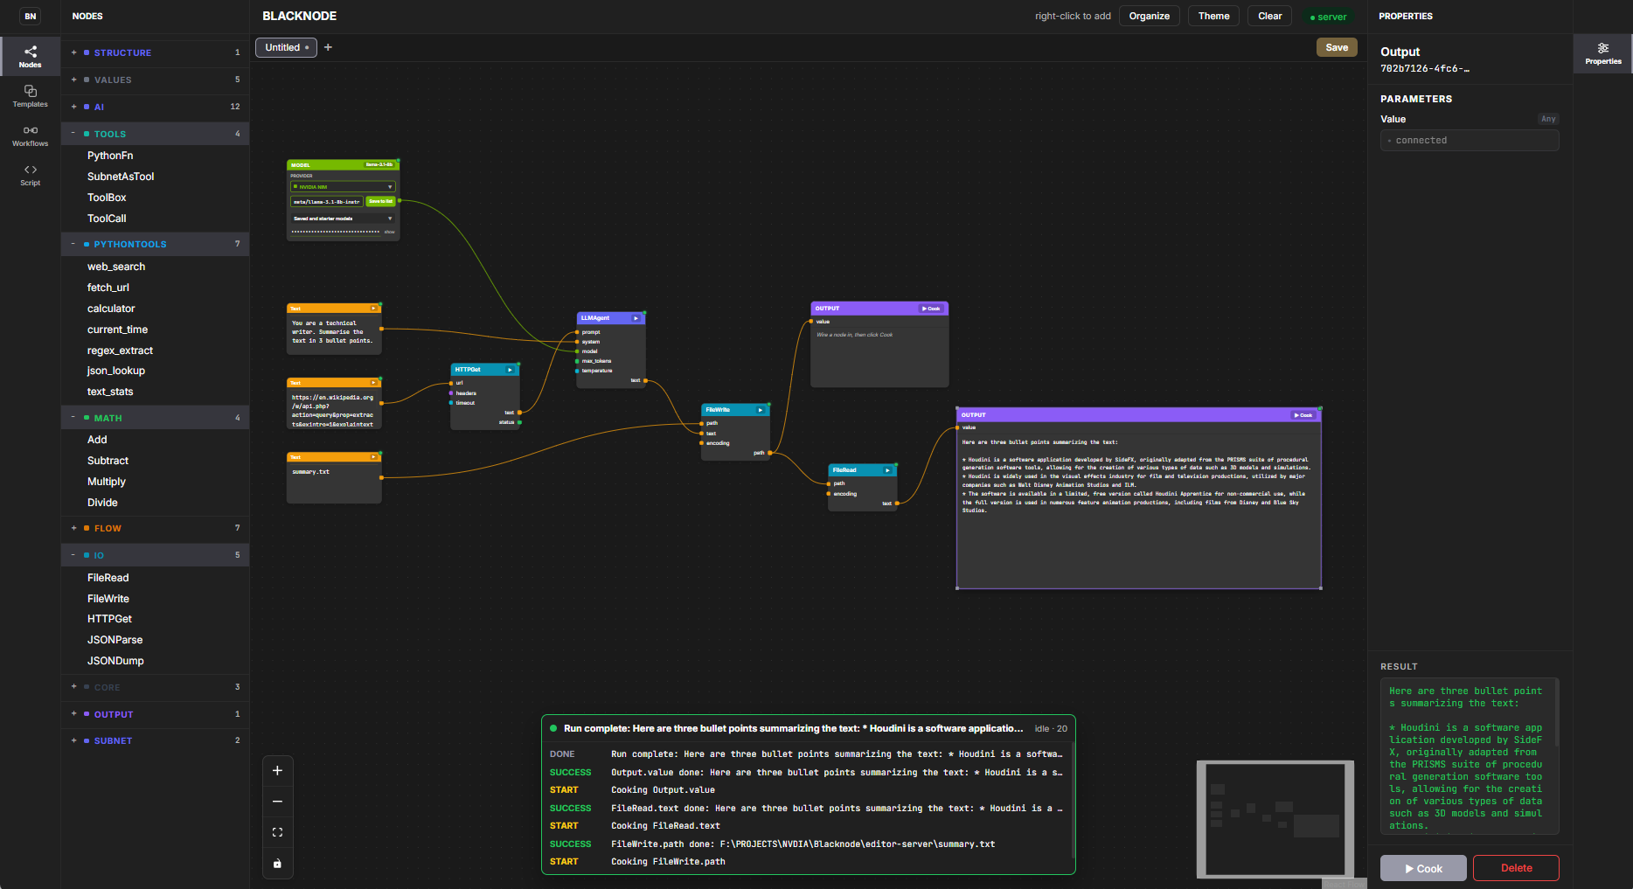
Task: Click the LLMAgent temperature input port
Action: 577,371
